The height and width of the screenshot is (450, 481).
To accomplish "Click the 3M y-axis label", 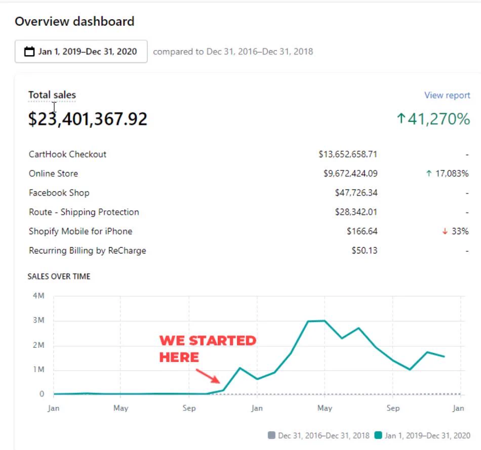I will point(38,320).
